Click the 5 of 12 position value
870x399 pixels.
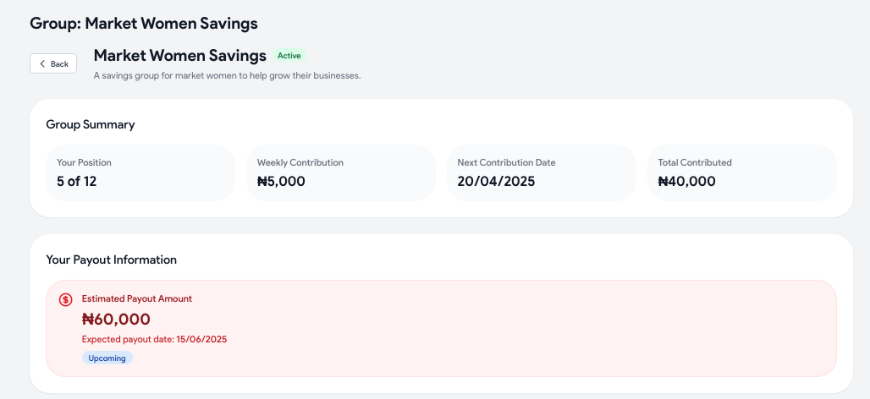click(76, 181)
